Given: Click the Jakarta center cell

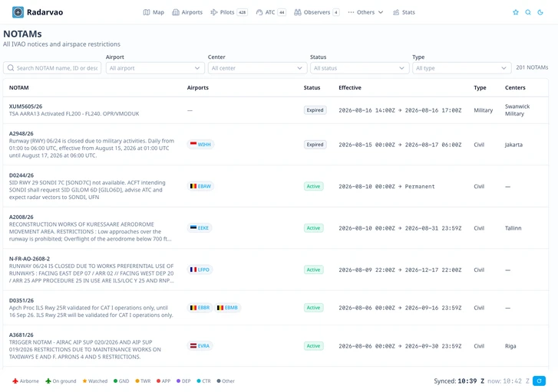Looking at the screenshot, I should [x=513, y=145].
